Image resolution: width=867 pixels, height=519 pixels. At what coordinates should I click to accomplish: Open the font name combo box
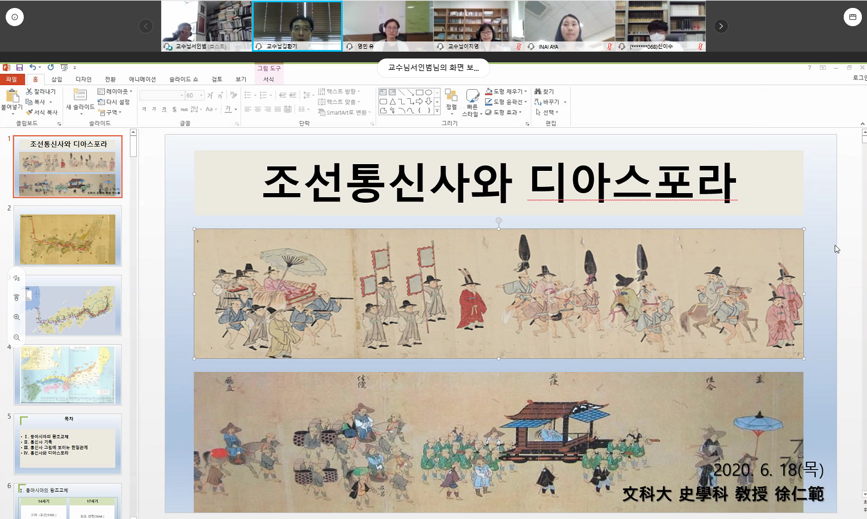pos(162,95)
